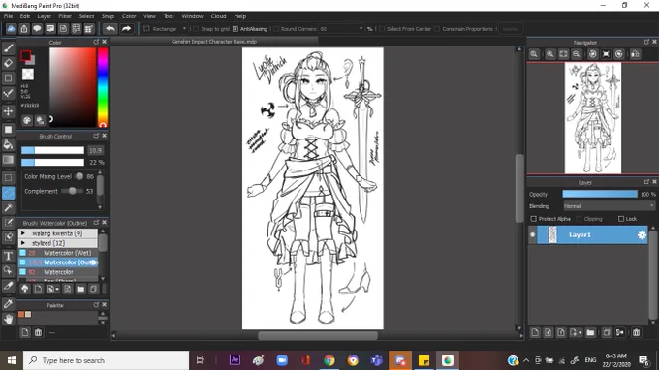
Task: Add new folder in Layer panel
Action: tap(590, 332)
